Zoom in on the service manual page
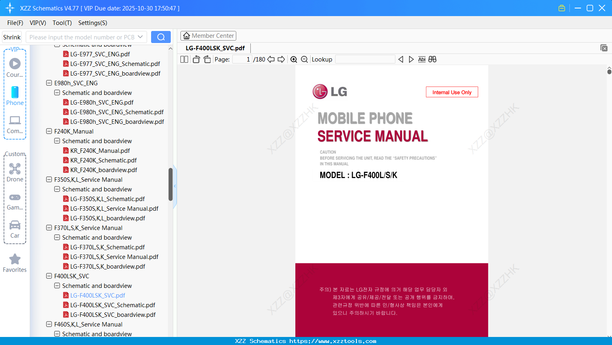 pos(294,59)
